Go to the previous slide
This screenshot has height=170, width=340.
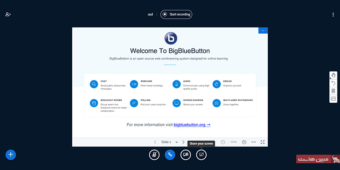tap(155, 142)
